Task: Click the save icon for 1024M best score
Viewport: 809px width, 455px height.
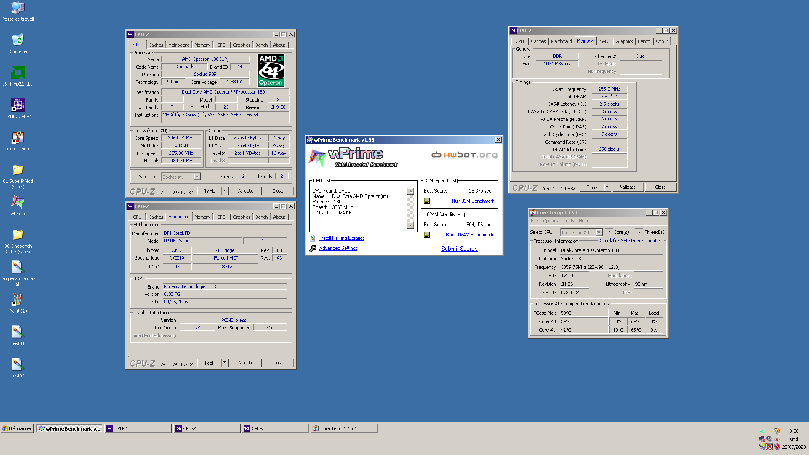Action: [x=427, y=235]
